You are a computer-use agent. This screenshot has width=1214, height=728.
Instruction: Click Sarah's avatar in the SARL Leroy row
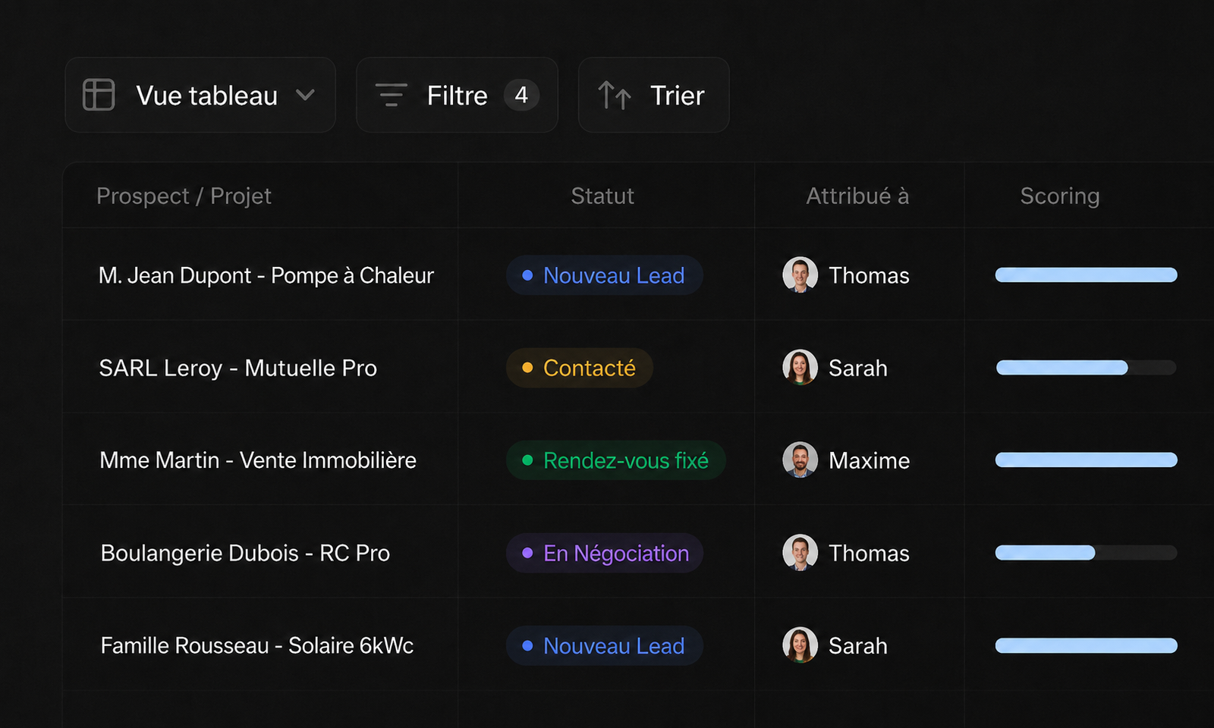800,367
